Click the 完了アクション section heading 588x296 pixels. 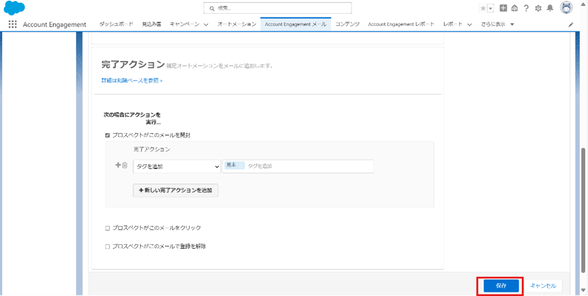(133, 64)
